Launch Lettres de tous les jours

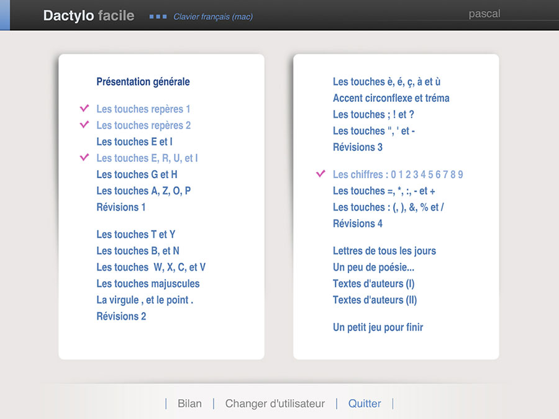[384, 251]
